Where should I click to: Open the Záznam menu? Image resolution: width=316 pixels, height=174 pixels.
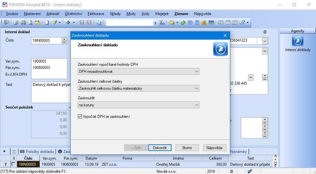pyautogui.click(x=181, y=14)
